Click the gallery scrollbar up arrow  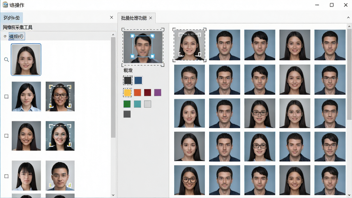[x=349, y=26]
